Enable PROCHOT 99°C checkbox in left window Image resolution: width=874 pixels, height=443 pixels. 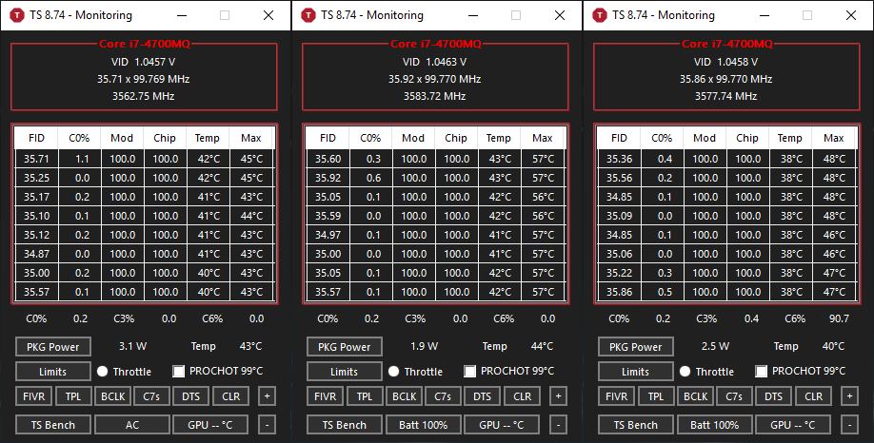click(178, 371)
